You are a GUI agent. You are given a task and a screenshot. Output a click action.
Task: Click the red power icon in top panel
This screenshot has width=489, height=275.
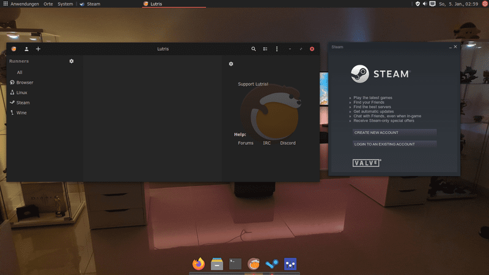point(485,4)
